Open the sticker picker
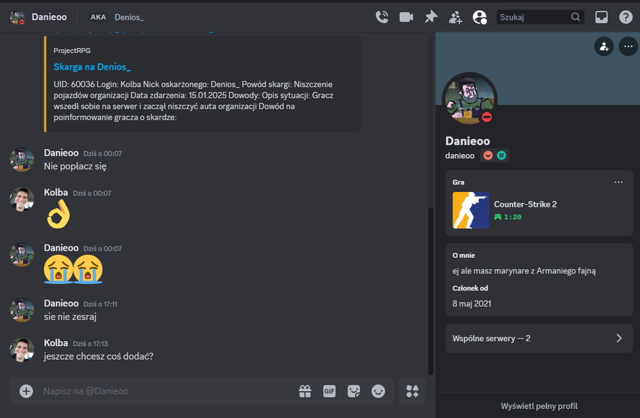 pyautogui.click(x=354, y=391)
